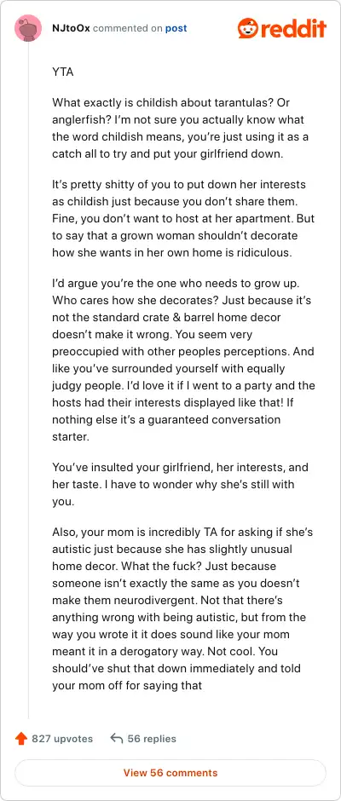
Task: Click the "crate & barrel home decor" line
Action: (x=166, y=317)
